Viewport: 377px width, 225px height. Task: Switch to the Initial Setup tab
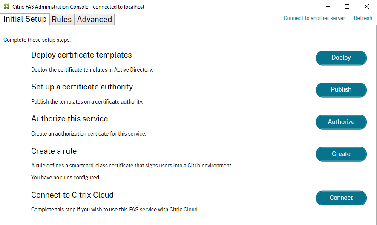(x=25, y=19)
